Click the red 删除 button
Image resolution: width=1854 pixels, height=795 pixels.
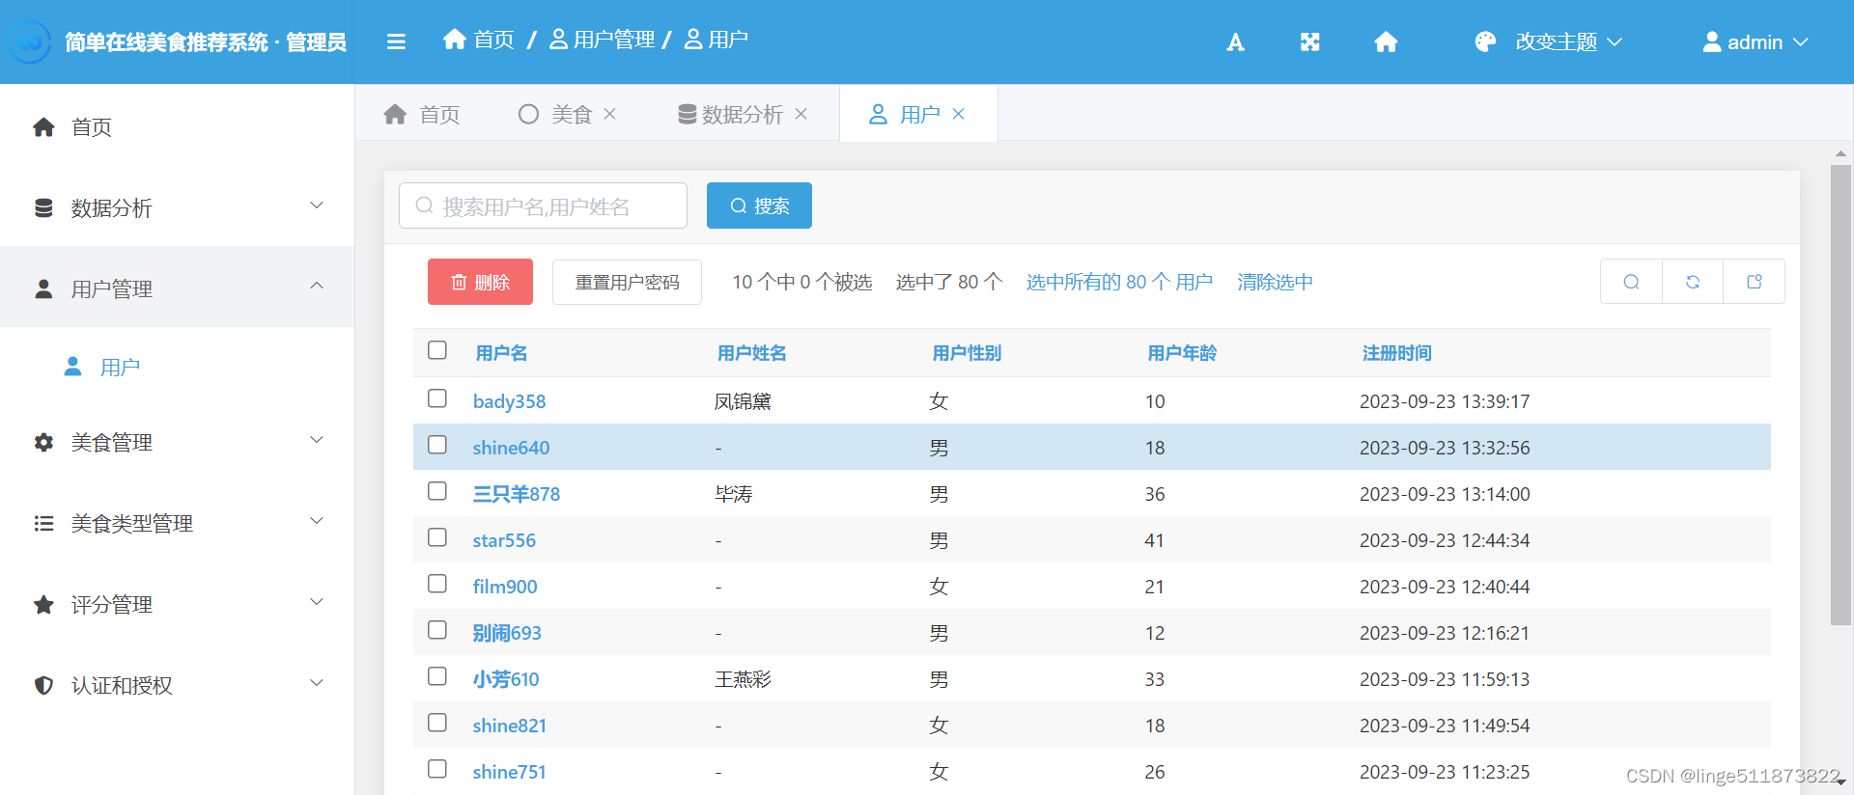click(x=480, y=282)
